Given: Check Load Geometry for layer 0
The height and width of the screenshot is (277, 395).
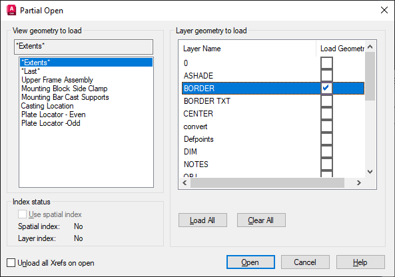Looking at the screenshot, I should pos(326,63).
